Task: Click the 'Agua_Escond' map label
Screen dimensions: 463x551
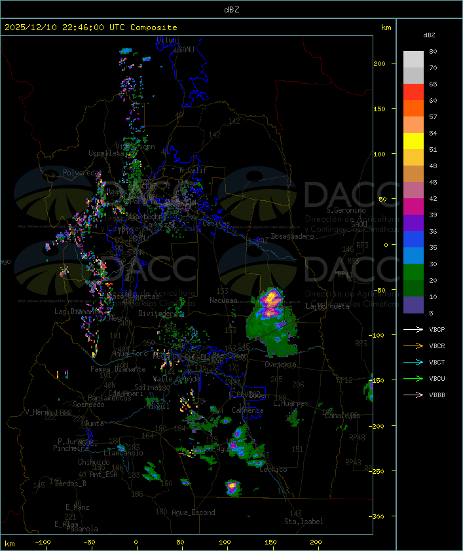Action: [x=193, y=512]
